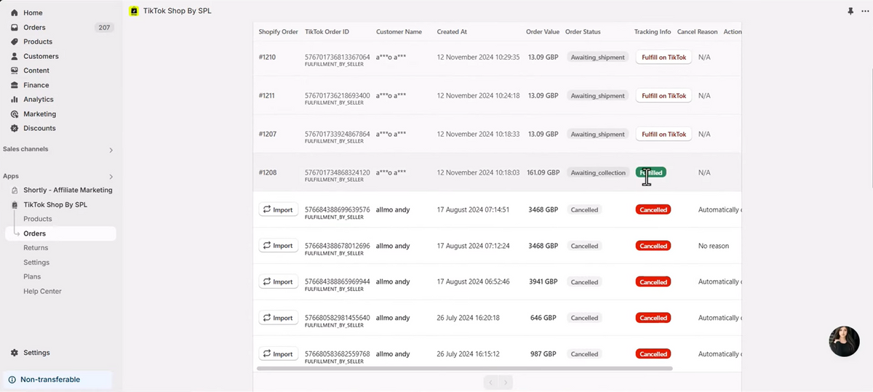
Task: Open the Finance bank icon
Action: coord(15,85)
